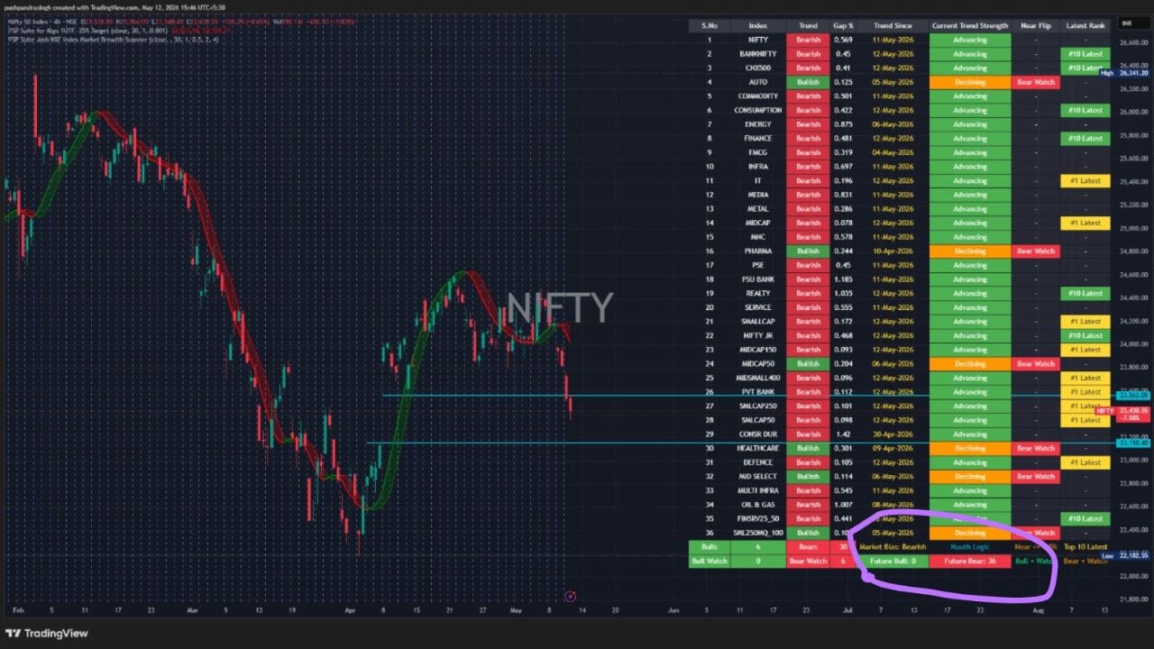1154x649 pixels.
Task: Select the FINSRV25_50 index name cell
Action: point(757,519)
